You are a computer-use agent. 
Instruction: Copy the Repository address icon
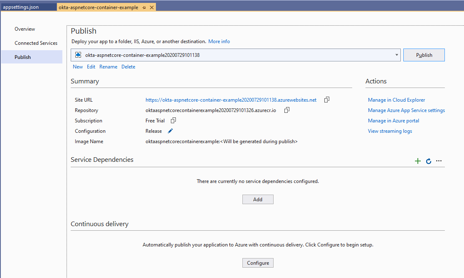[x=286, y=110]
